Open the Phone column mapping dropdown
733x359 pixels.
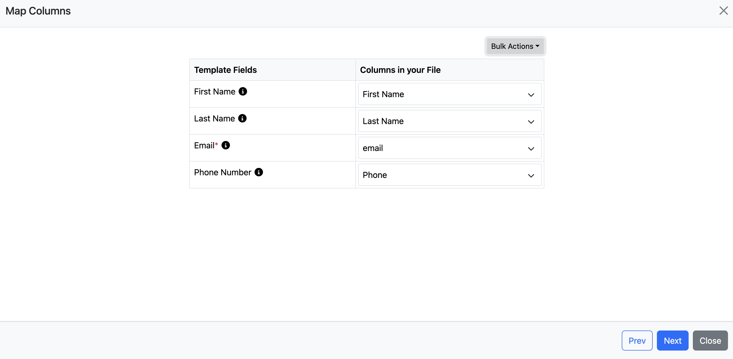(x=449, y=175)
